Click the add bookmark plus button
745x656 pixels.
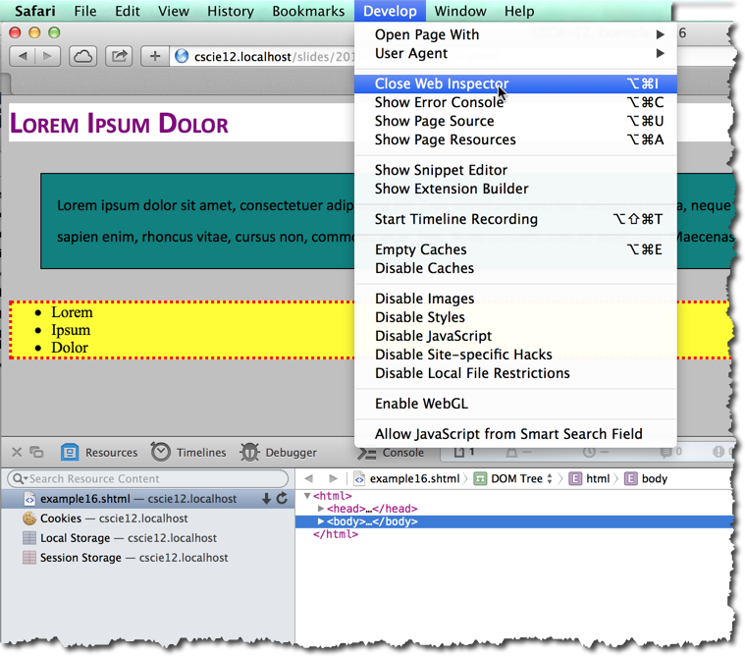pyautogui.click(x=154, y=56)
